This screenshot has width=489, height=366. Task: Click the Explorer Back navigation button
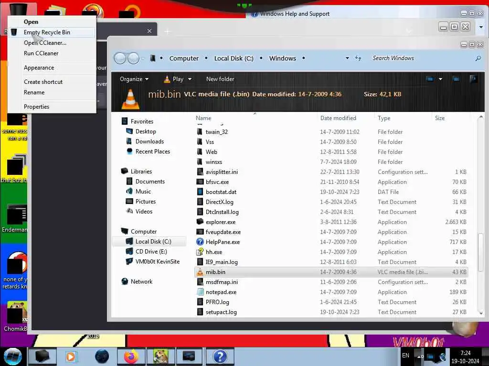pyautogui.click(x=120, y=58)
